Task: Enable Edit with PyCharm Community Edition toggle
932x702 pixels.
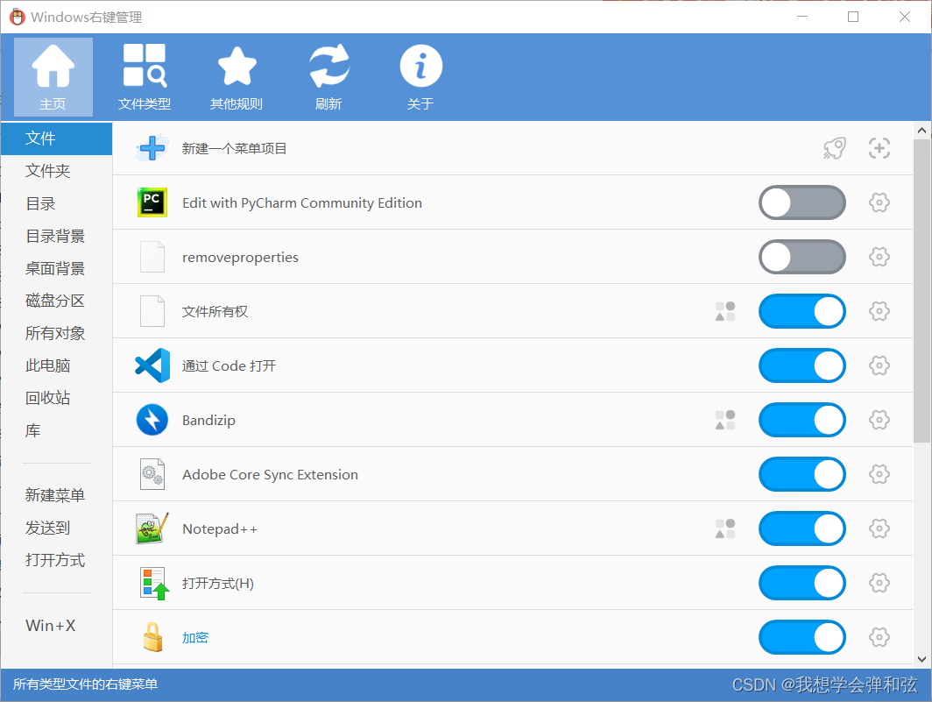Action: [x=801, y=202]
